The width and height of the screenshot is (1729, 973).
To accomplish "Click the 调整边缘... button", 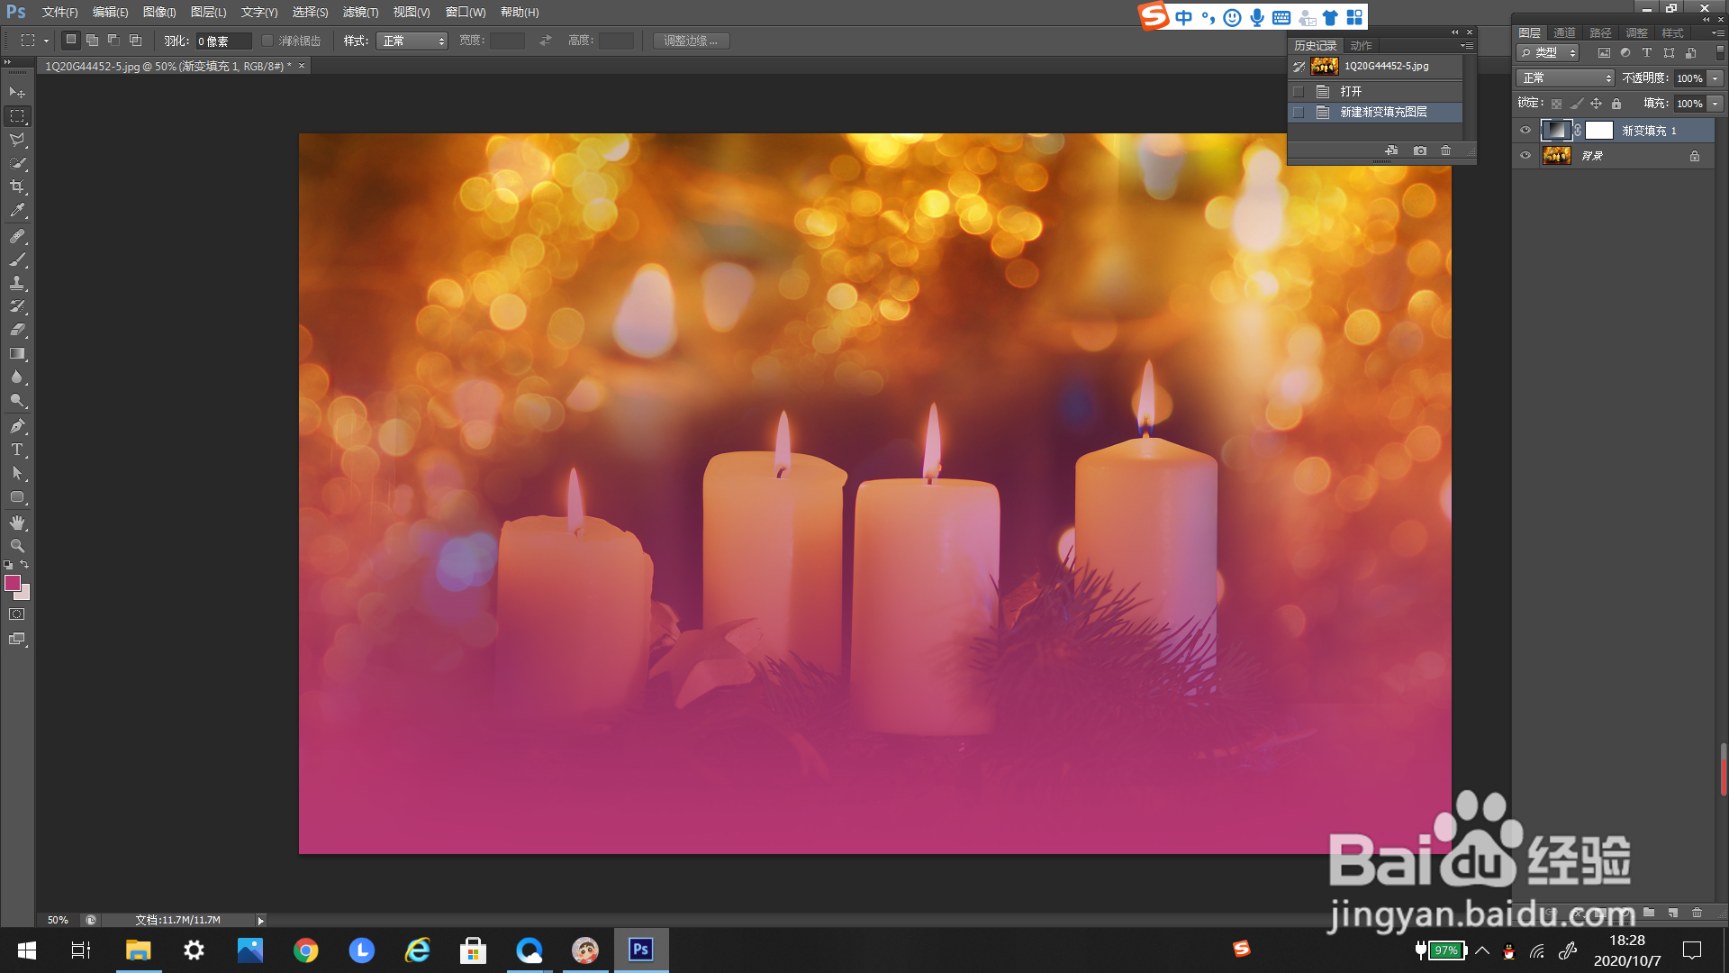I will coord(691,41).
